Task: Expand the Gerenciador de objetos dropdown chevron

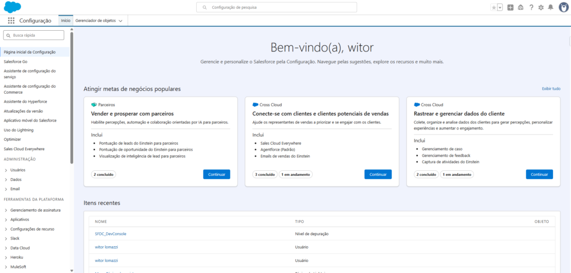Action: [120, 21]
